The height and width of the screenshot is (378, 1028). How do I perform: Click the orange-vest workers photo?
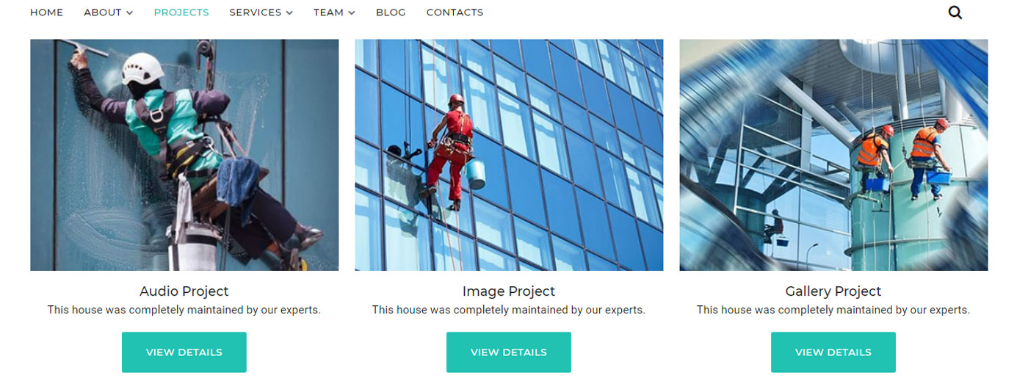point(833,155)
